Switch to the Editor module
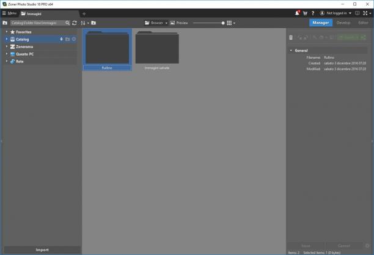Image resolution: width=374 pixels, height=255 pixels. pos(363,23)
